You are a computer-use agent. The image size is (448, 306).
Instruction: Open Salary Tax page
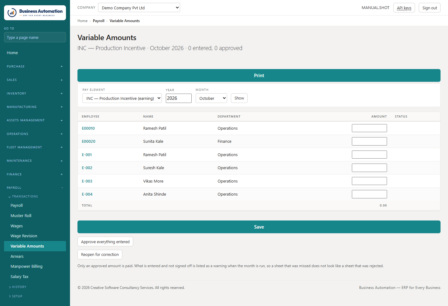tap(35, 277)
